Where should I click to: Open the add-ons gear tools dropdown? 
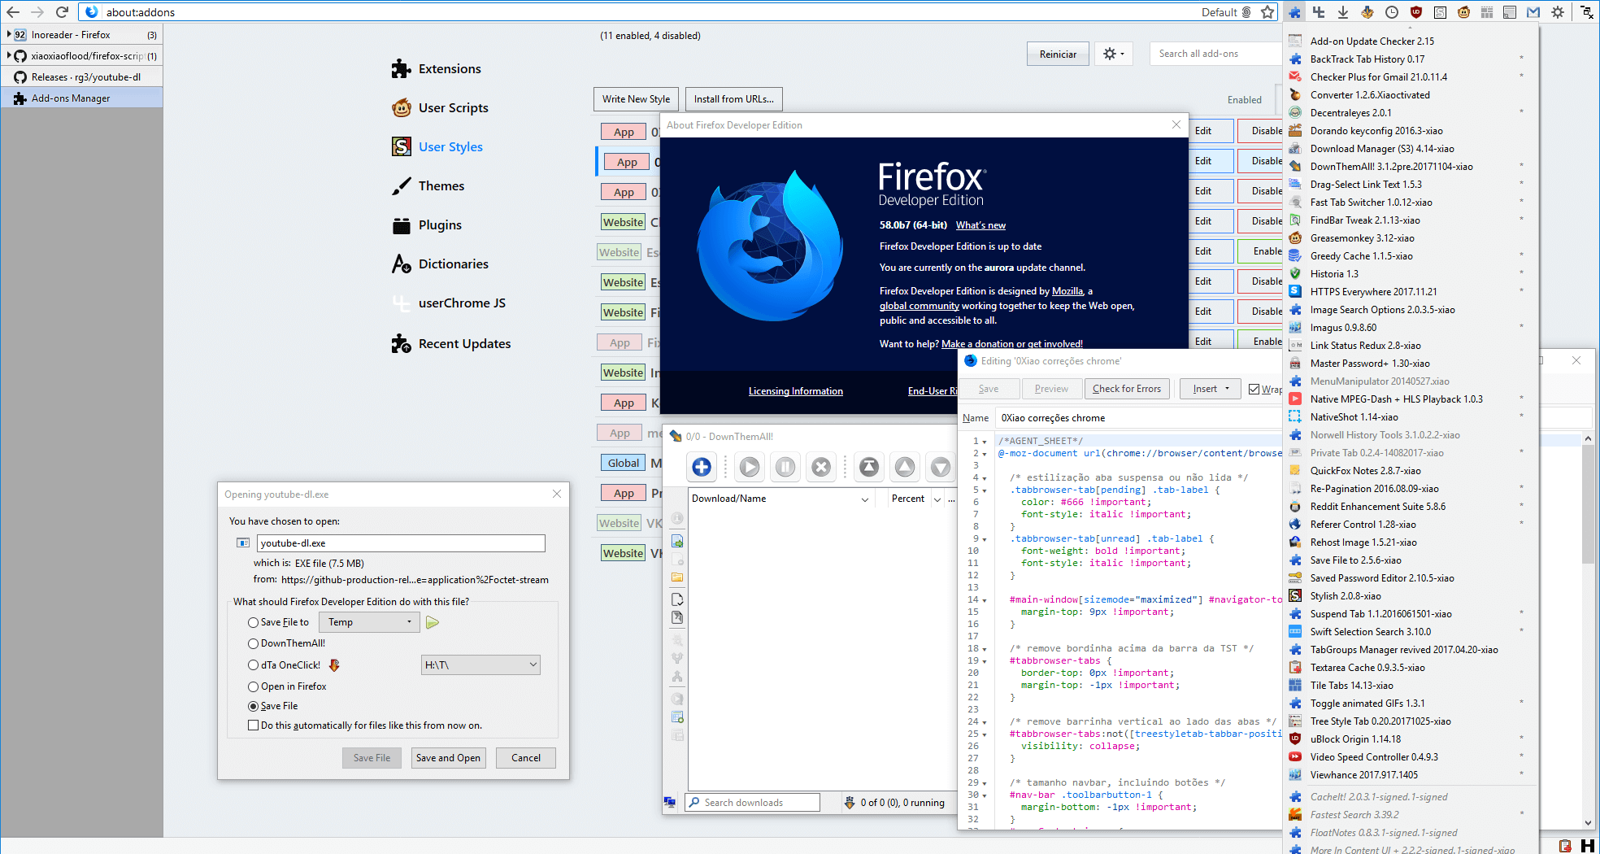pos(1113,54)
